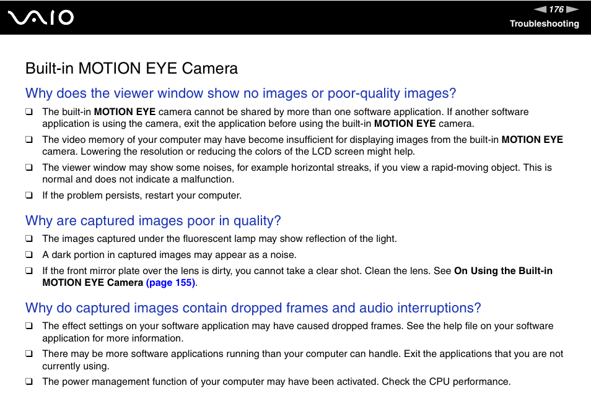
Task: Check the bullet about power management function
Action: click(x=28, y=382)
